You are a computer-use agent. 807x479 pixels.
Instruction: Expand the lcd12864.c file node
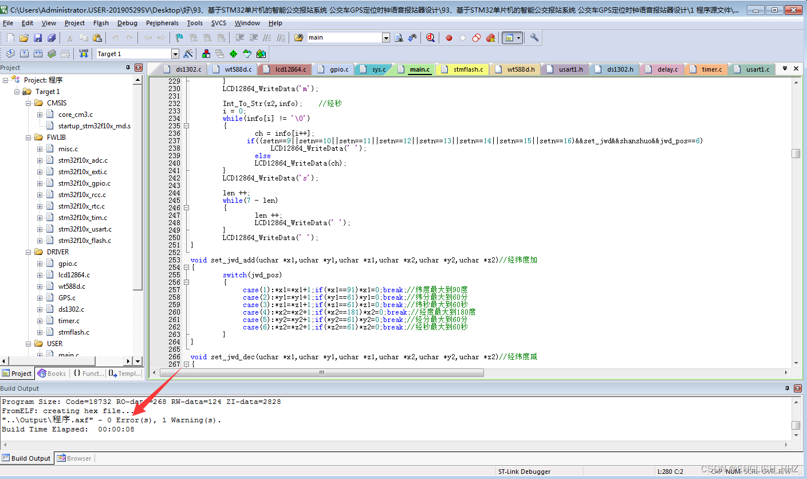pos(40,275)
